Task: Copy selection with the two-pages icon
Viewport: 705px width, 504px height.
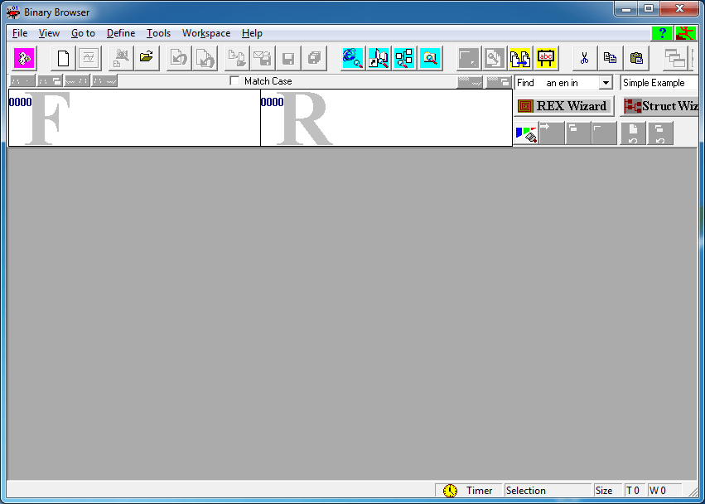Action: pos(610,58)
